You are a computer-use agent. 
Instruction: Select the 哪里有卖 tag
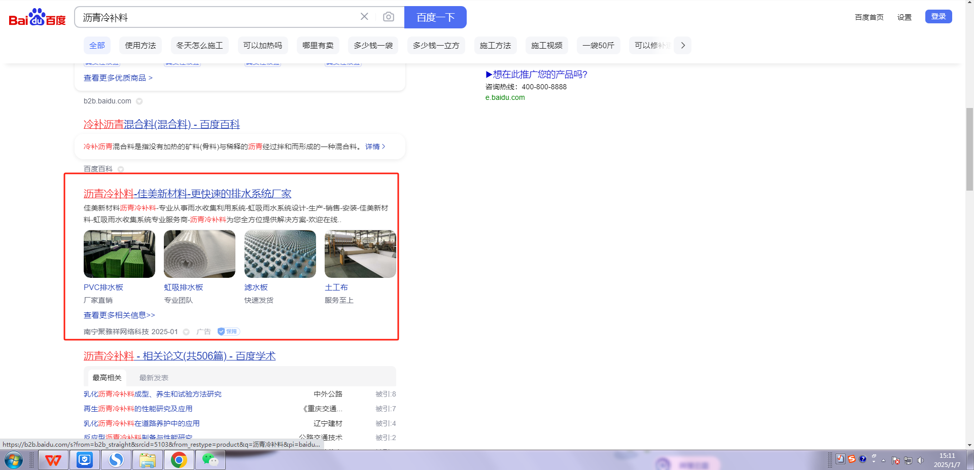point(318,46)
